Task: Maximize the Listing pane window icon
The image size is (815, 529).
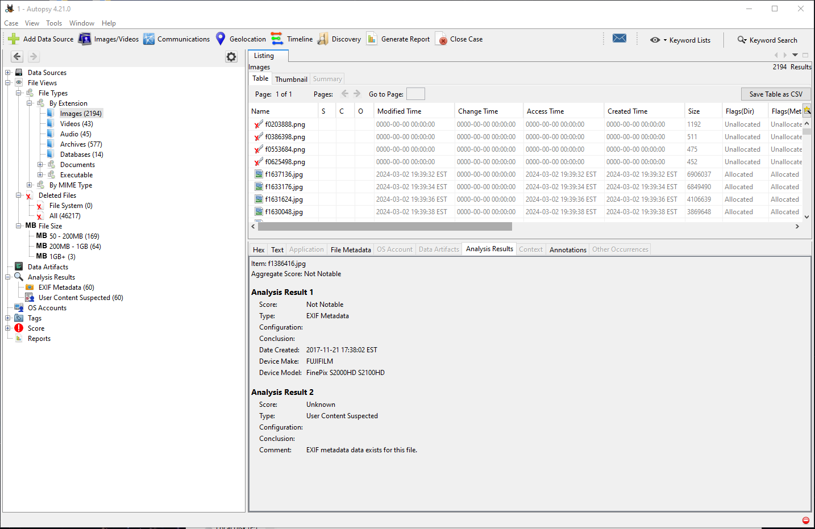Action: click(x=805, y=55)
